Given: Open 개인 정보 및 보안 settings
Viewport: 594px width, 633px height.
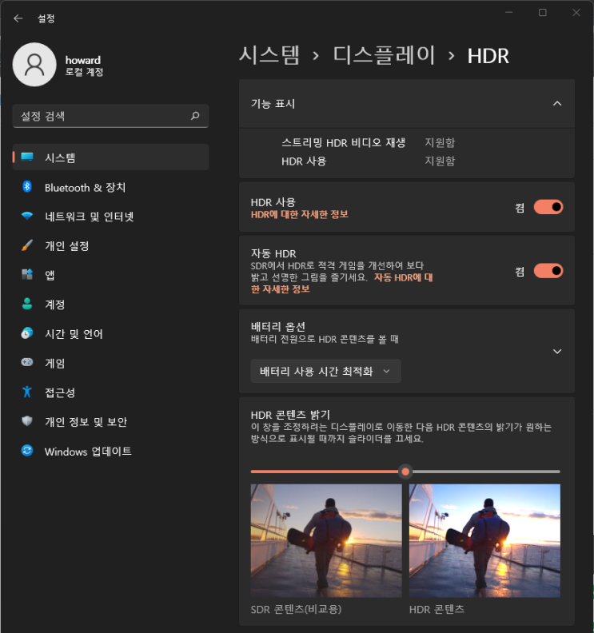Looking at the screenshot, I should (110, 421).
